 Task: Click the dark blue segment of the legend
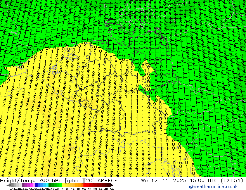pyautogui.click(x=36, y=185)
